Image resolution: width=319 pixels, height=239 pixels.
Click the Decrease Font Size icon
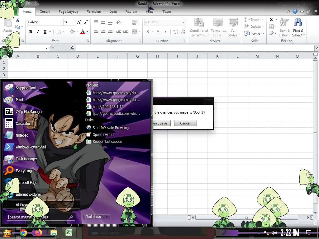coord(86,22)
